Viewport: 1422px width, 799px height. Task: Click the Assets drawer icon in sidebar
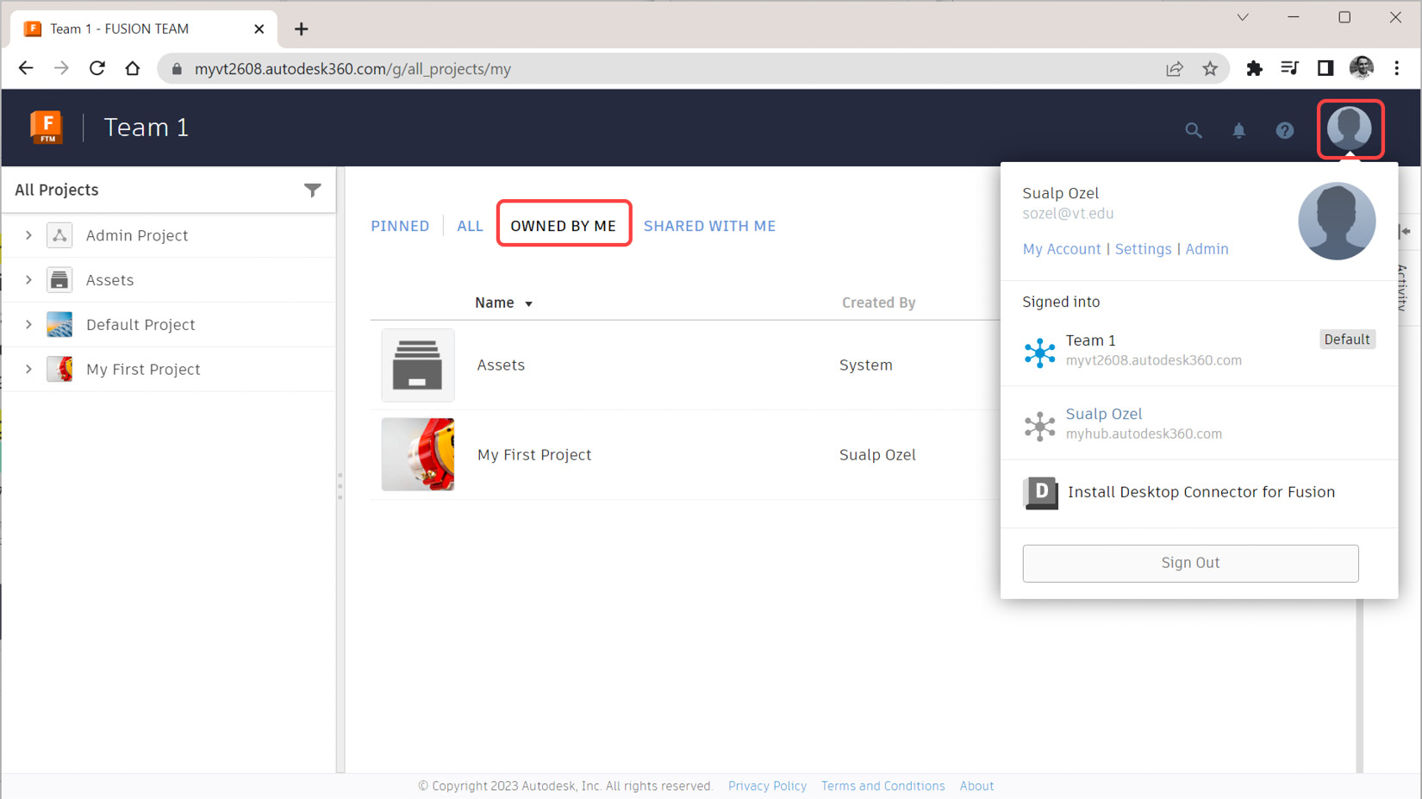pyautogui.click(x=59, y=280)
